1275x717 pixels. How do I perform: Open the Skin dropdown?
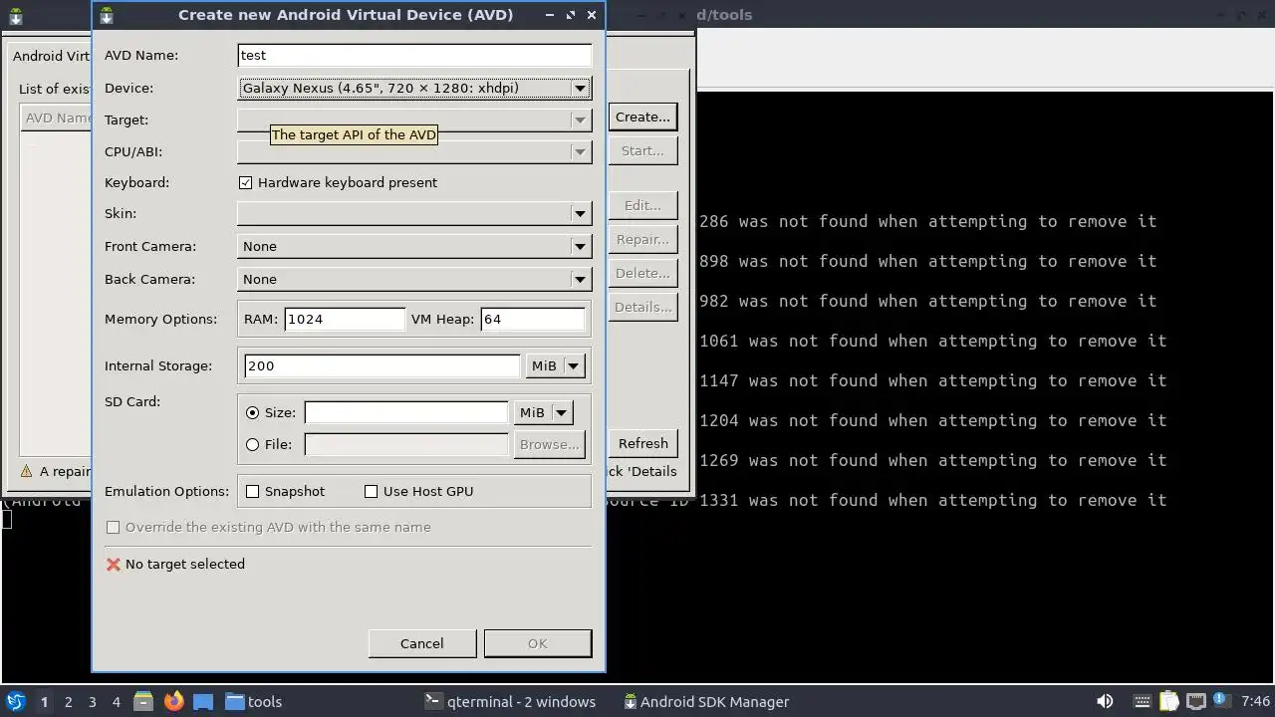point(414,213)
